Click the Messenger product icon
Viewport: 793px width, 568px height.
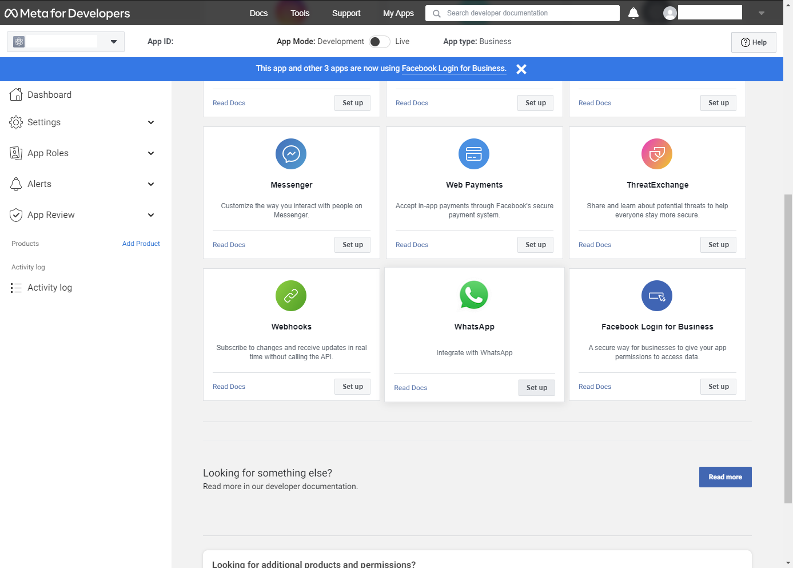[x=291, y=154]
